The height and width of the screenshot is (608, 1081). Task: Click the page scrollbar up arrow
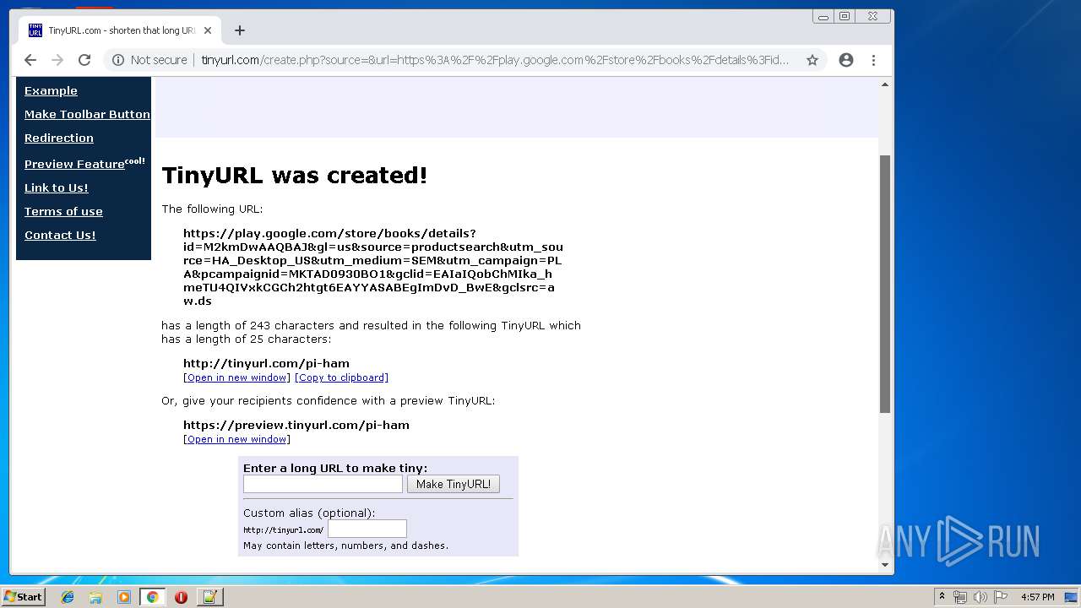(885, 84)
